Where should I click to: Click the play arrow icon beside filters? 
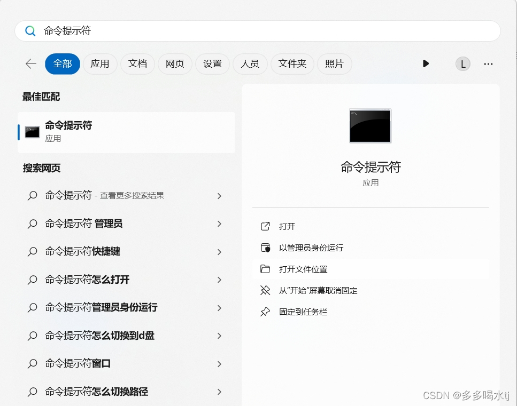click(x=426, y=63)
